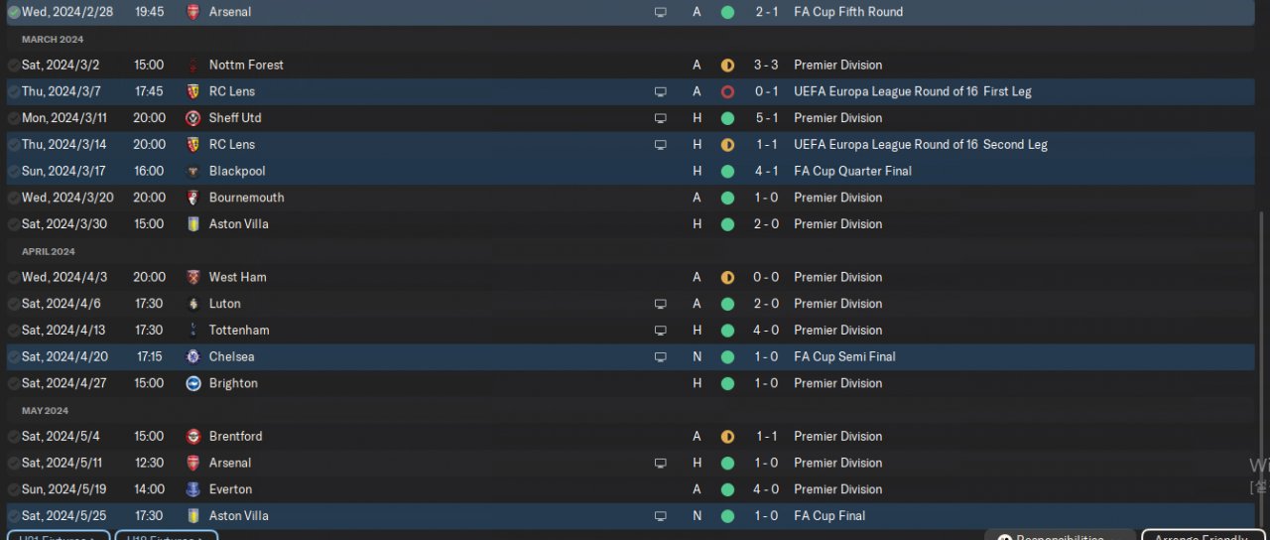The image size is (1270, 540).
Task: Click the Sheff Utd club badge
Action: pyautogui.click(x=192, y=118)
